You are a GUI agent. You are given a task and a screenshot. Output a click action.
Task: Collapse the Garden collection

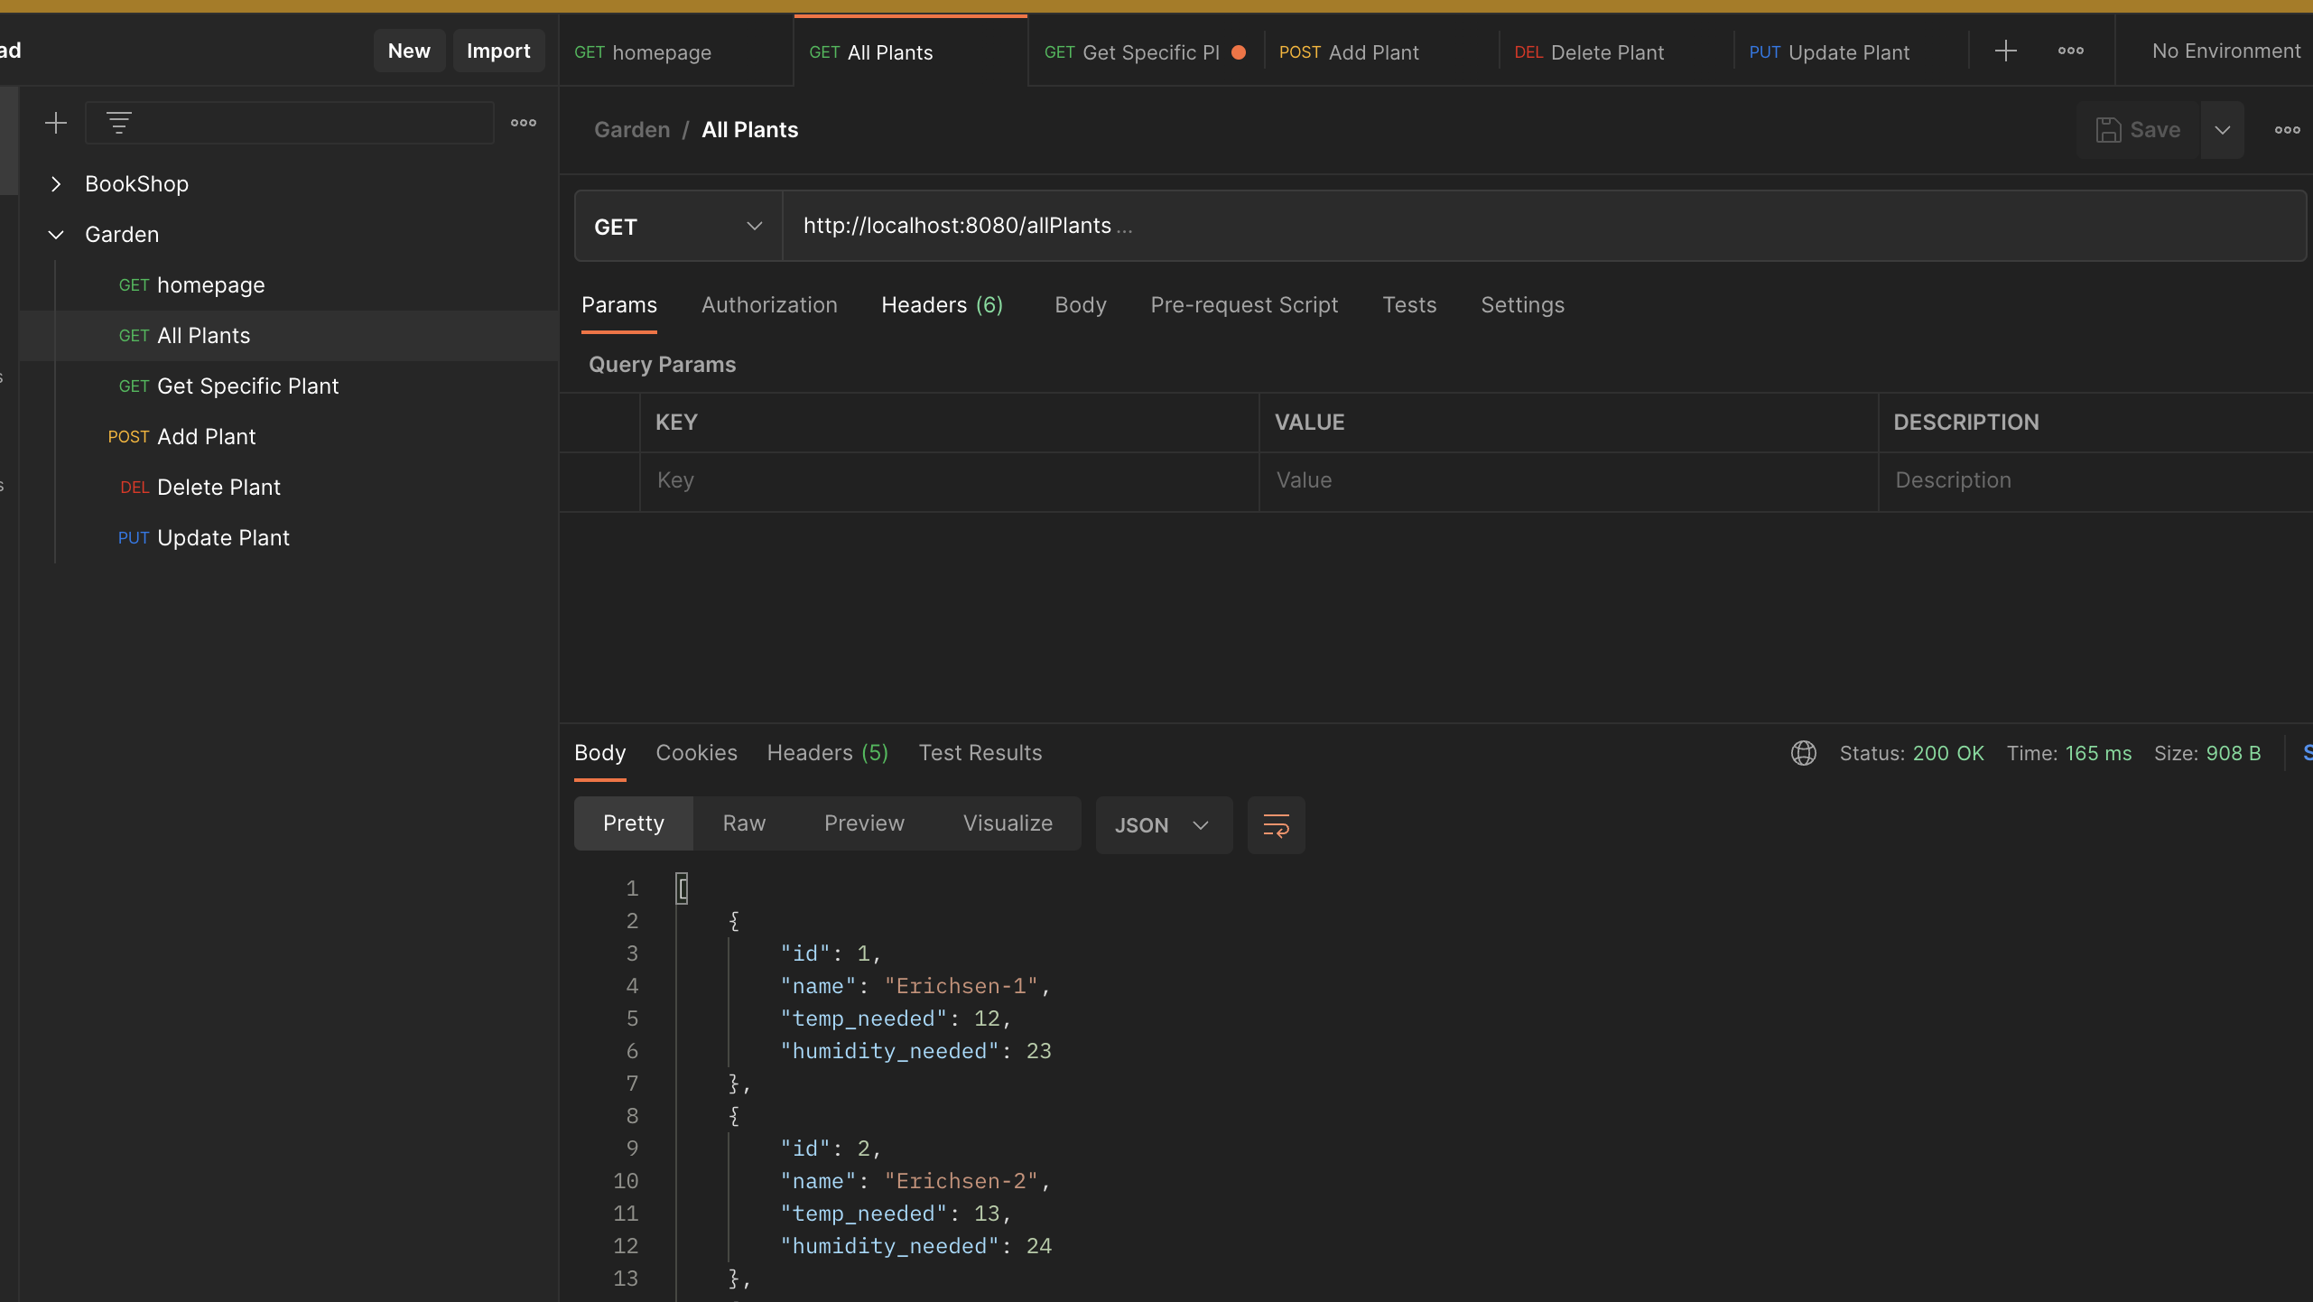point(54,234)
